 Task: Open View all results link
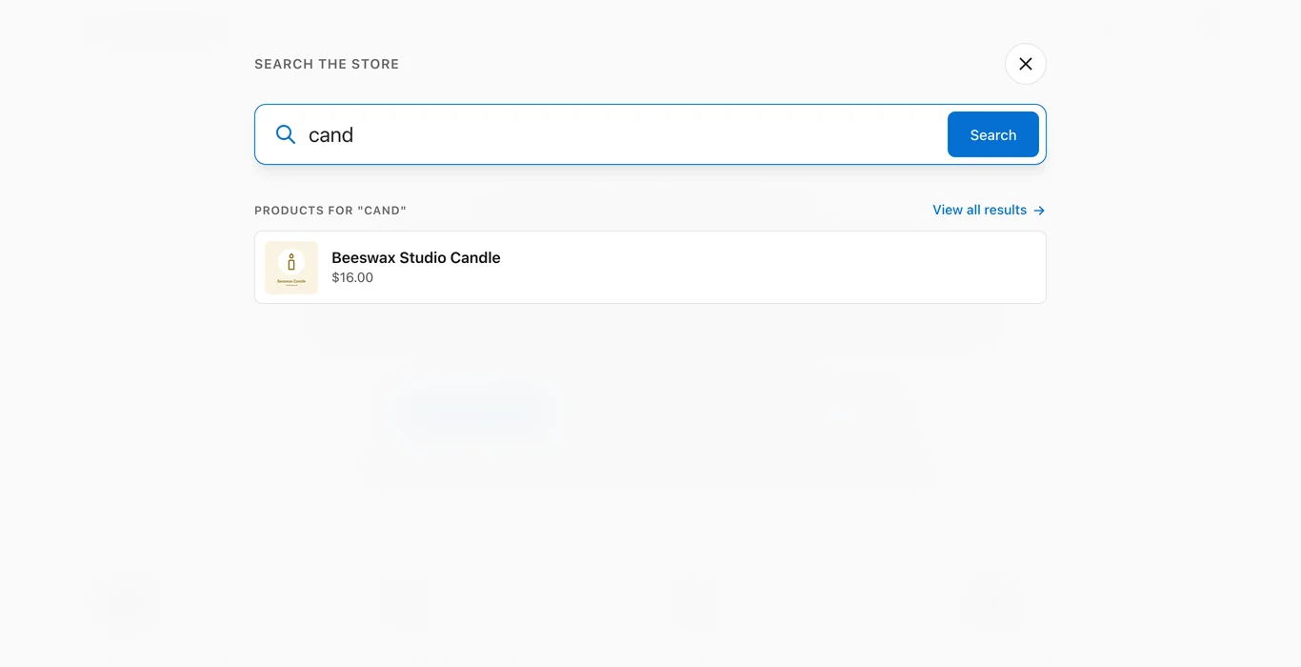point(989,210)
